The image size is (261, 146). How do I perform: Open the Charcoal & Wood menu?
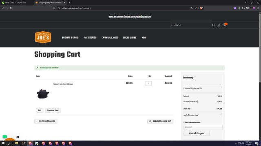click(110, 38)
